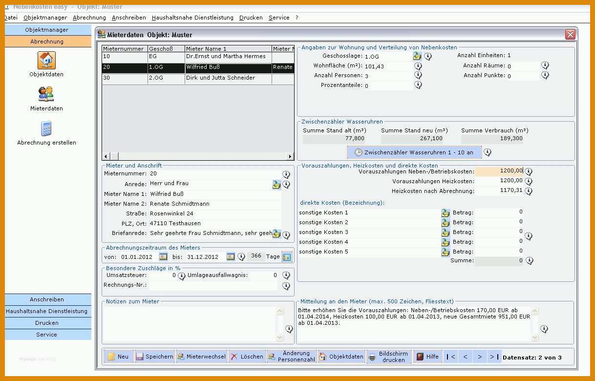Click Objektdaten button in bottom toolbar
The image size is (595, 381).
point(341,357)
